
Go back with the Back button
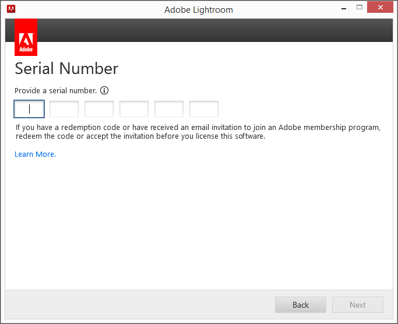click(x=301, y=305)
